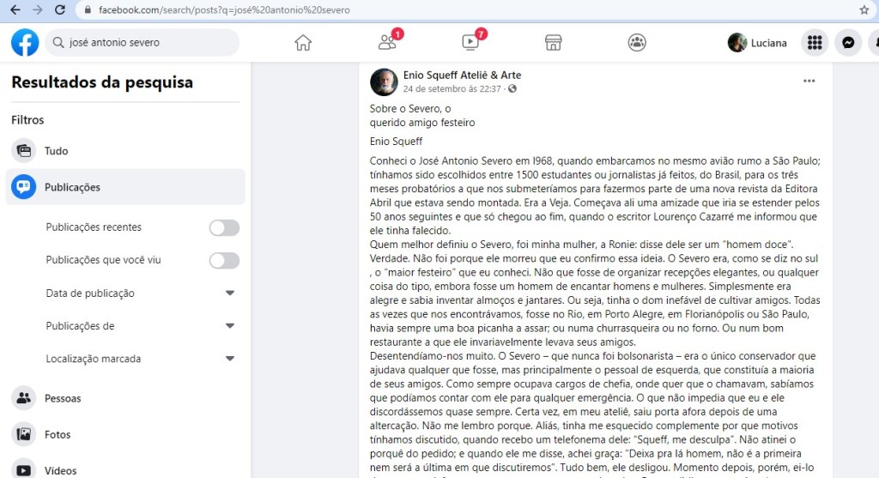The width and height of the screenshot is (879, 478).
Task: Open the Groups icon in top navigation
Action: (637, 43)
